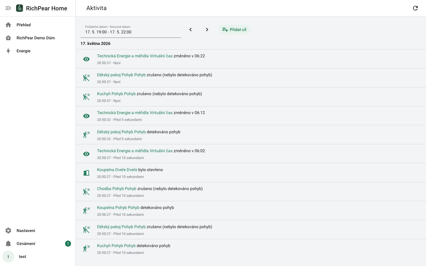The height and width of the screenshot is (266, 426).
Task: Click the notification count badge
Action: point(68,244)
